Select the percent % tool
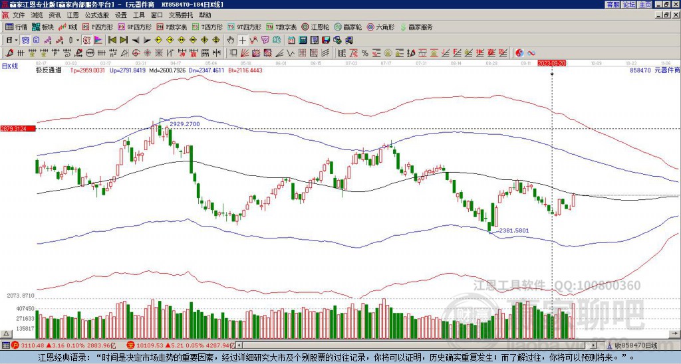The height and width of the screenshot is (364, 681). point(365,53)
